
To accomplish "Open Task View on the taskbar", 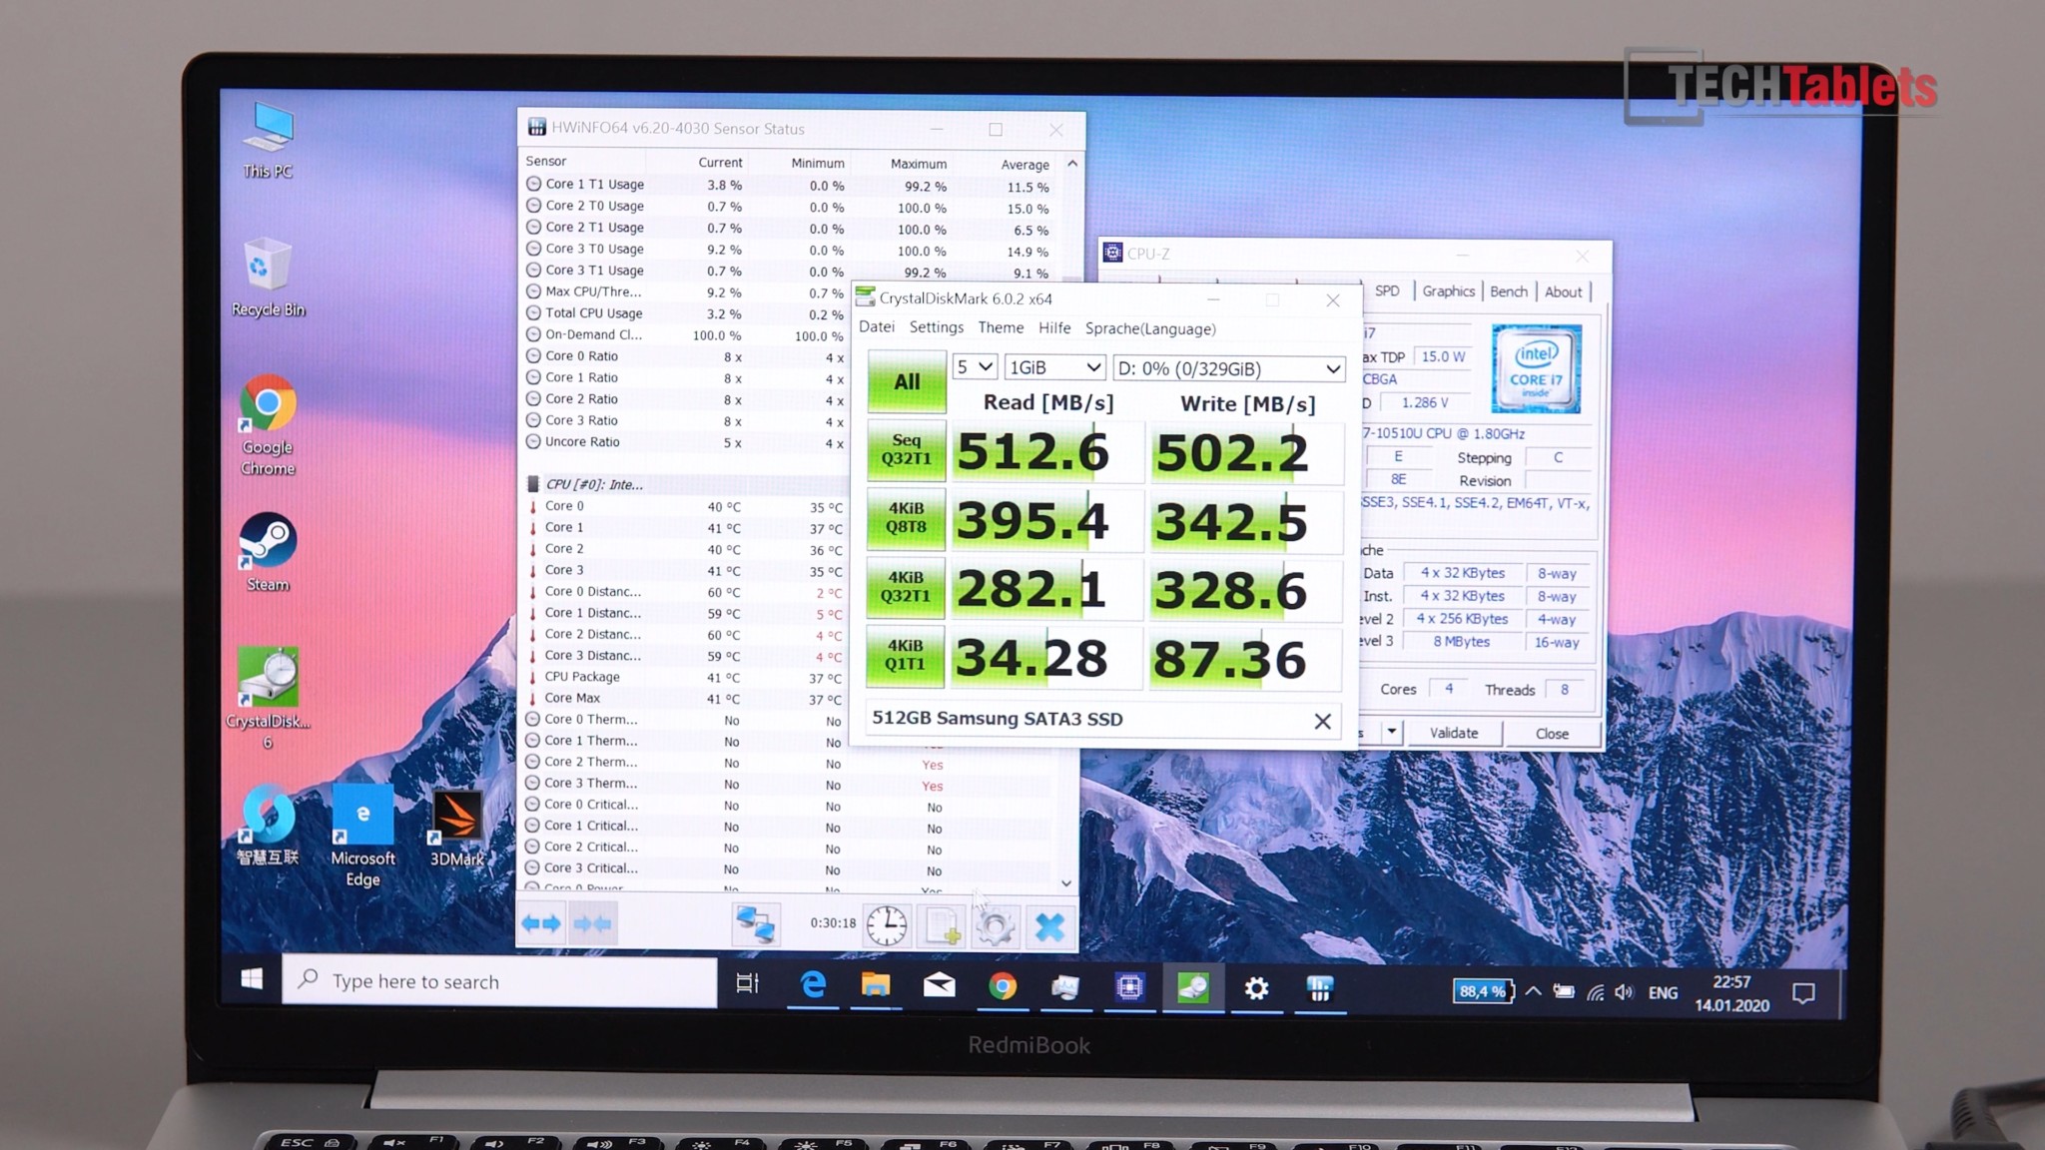I will (x=747, y=984).
